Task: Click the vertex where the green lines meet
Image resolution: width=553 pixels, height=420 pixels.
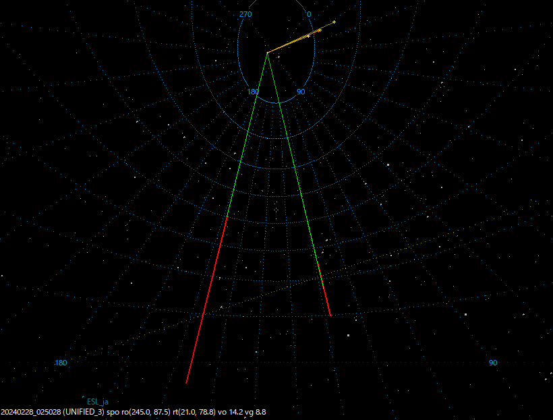Action: (x=267, y=53)
